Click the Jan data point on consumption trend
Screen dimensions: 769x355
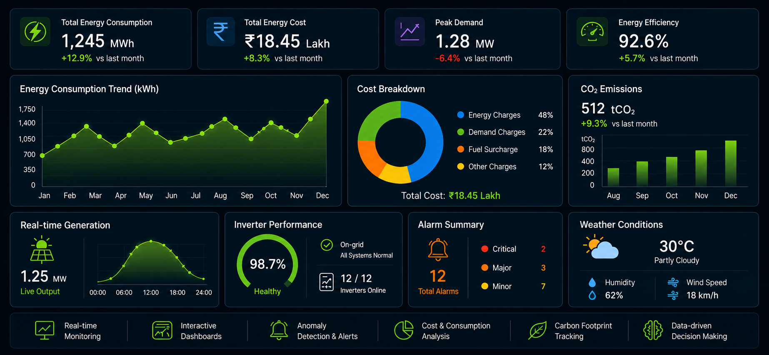42,155
